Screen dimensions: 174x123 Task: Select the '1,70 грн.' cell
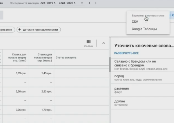pos(41,110)
